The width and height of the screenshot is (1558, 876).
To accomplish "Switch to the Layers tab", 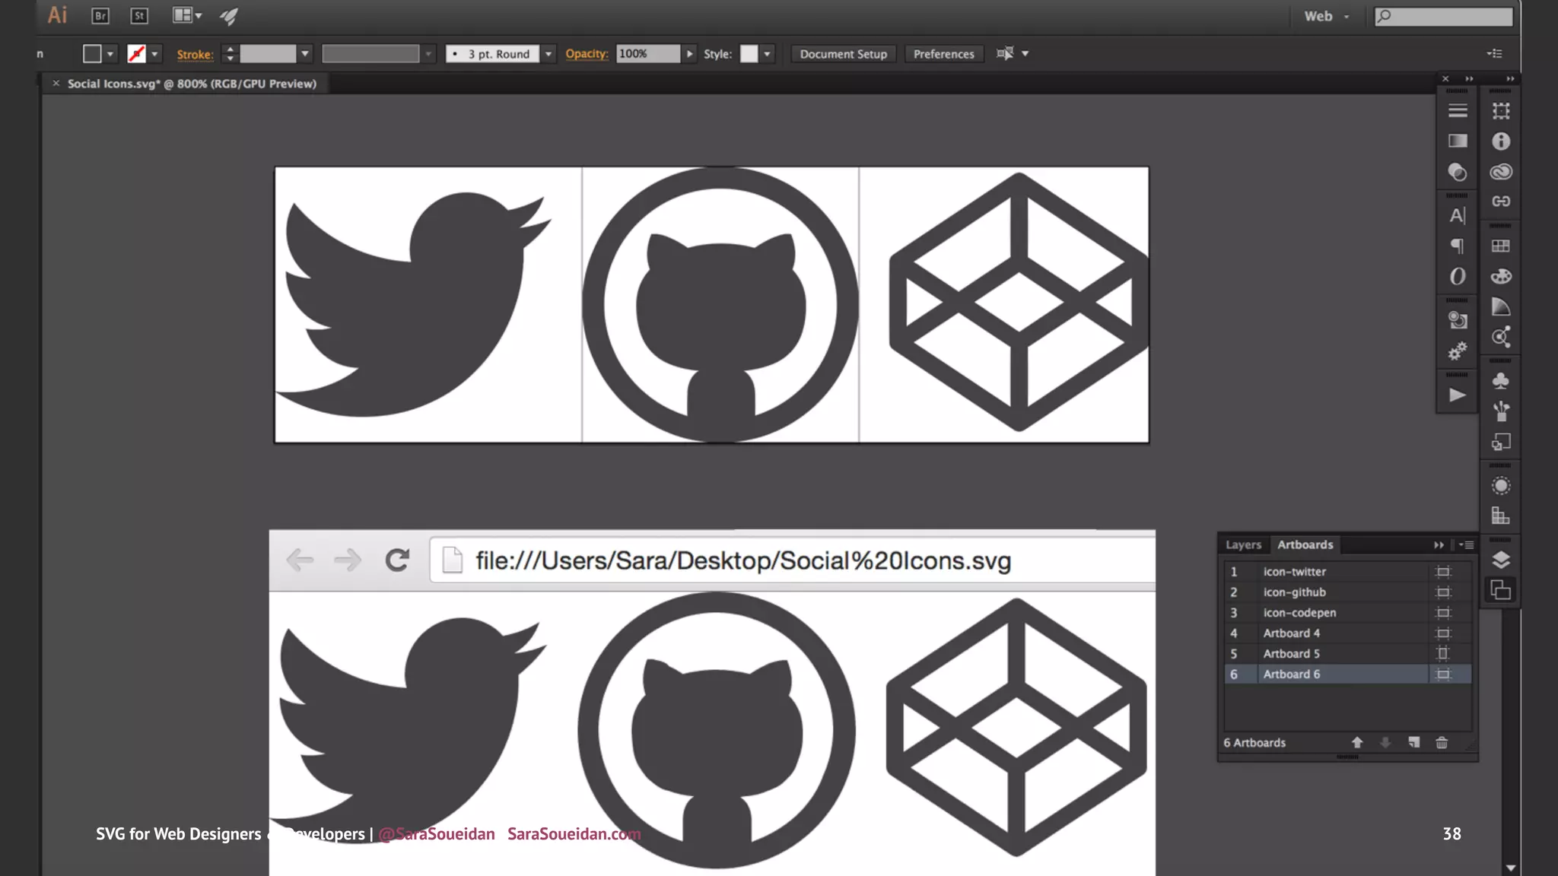I will pos(1243,544).
